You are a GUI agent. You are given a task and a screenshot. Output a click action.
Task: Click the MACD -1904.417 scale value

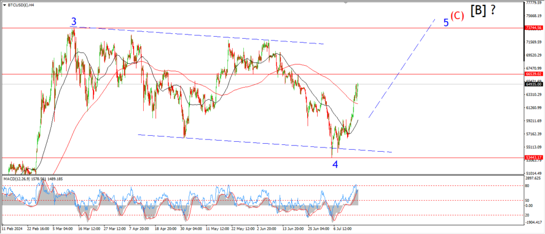point(533,224)
